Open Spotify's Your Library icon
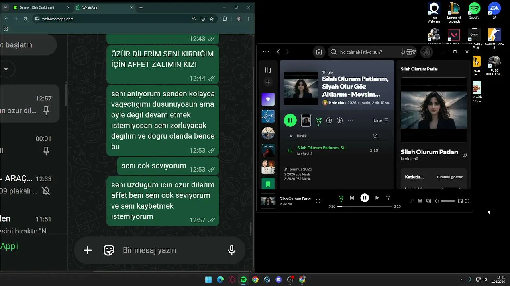The height and width of the screenshot is (286, 510). coord(268,70)
